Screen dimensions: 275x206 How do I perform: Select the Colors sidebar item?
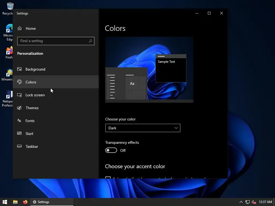pos(56,82)
